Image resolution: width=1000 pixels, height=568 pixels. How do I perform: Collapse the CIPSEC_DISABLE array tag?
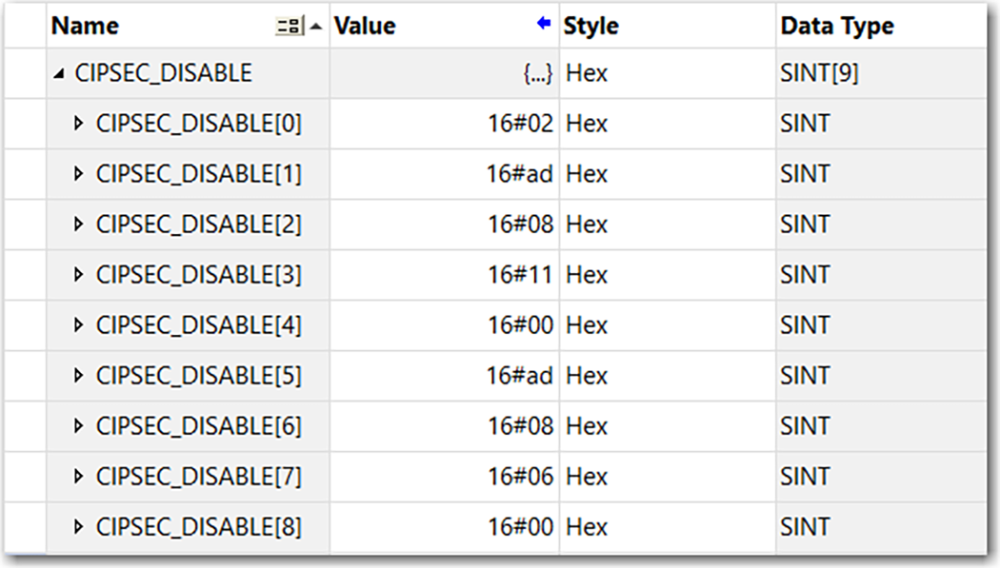(60, 74)
